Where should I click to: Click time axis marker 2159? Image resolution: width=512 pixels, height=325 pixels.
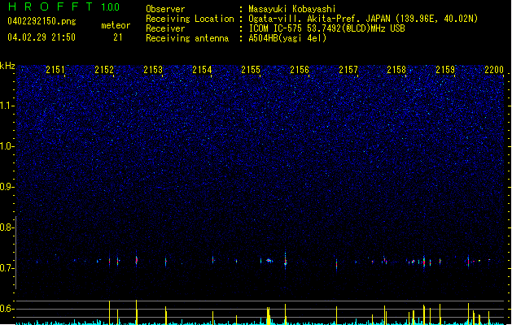445,70
